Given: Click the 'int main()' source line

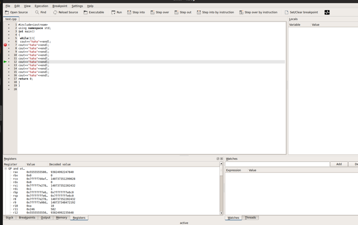Looking at the screenshot, I should point(26,32).
